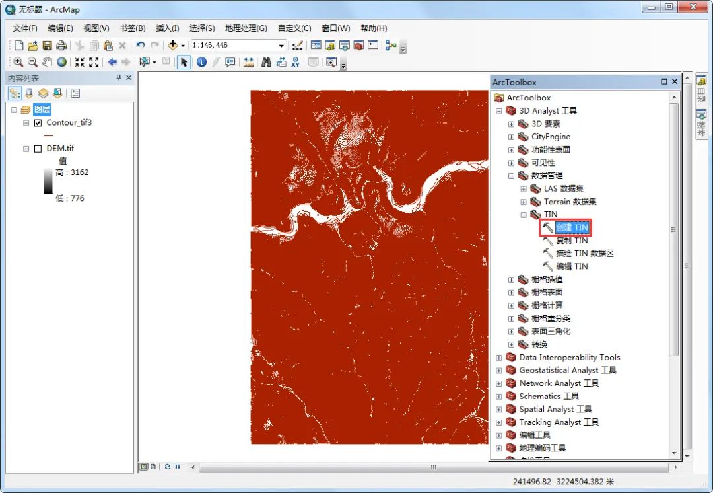Open the Editor toolbar icon
Screen dimensions: 713x493
tap(297, 45)
